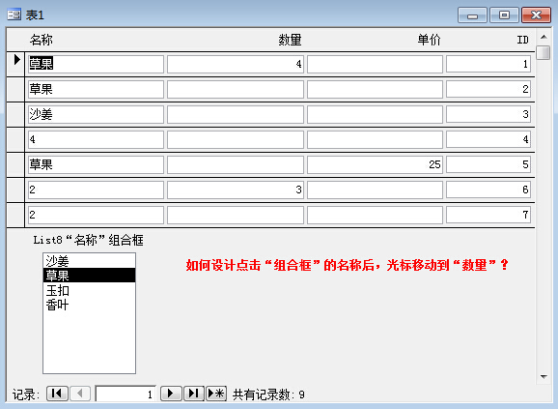Jump to last record button
558x409 pixels.
194,394
